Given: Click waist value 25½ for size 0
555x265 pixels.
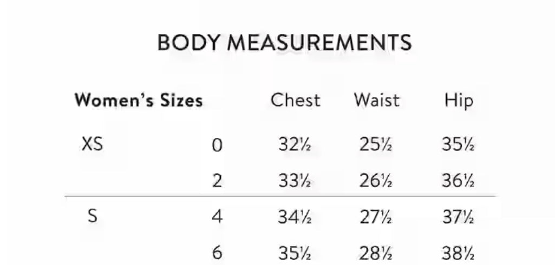Looking at the screenshot, I should click(375, 145).
